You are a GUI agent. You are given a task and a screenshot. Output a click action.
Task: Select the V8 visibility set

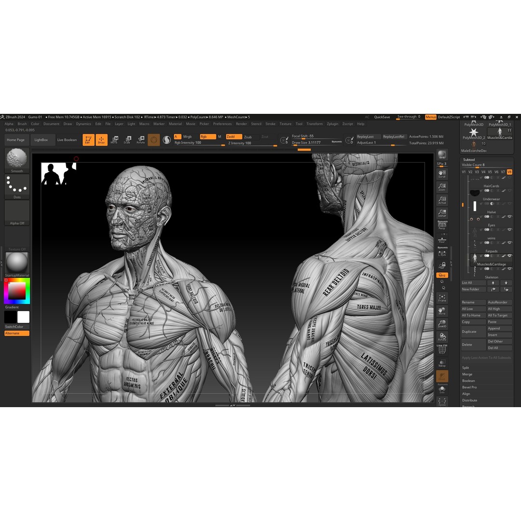[509, 172]
